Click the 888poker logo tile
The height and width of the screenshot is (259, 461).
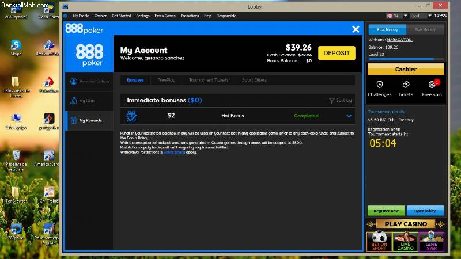pos(89,54)
